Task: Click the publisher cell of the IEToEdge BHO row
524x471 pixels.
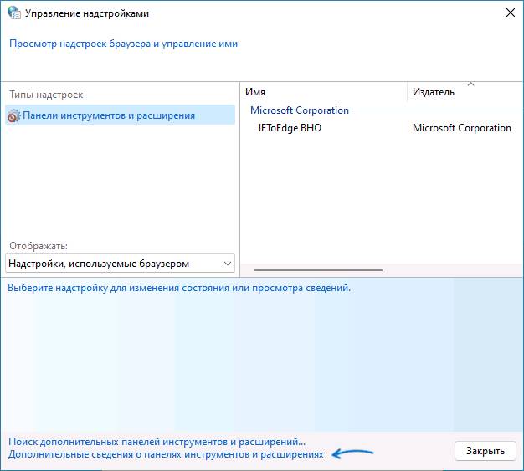Action: coord(461,128)
